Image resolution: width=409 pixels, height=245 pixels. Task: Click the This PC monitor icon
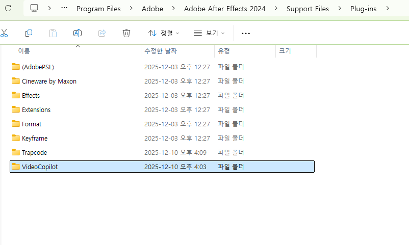tap(34, 8)
